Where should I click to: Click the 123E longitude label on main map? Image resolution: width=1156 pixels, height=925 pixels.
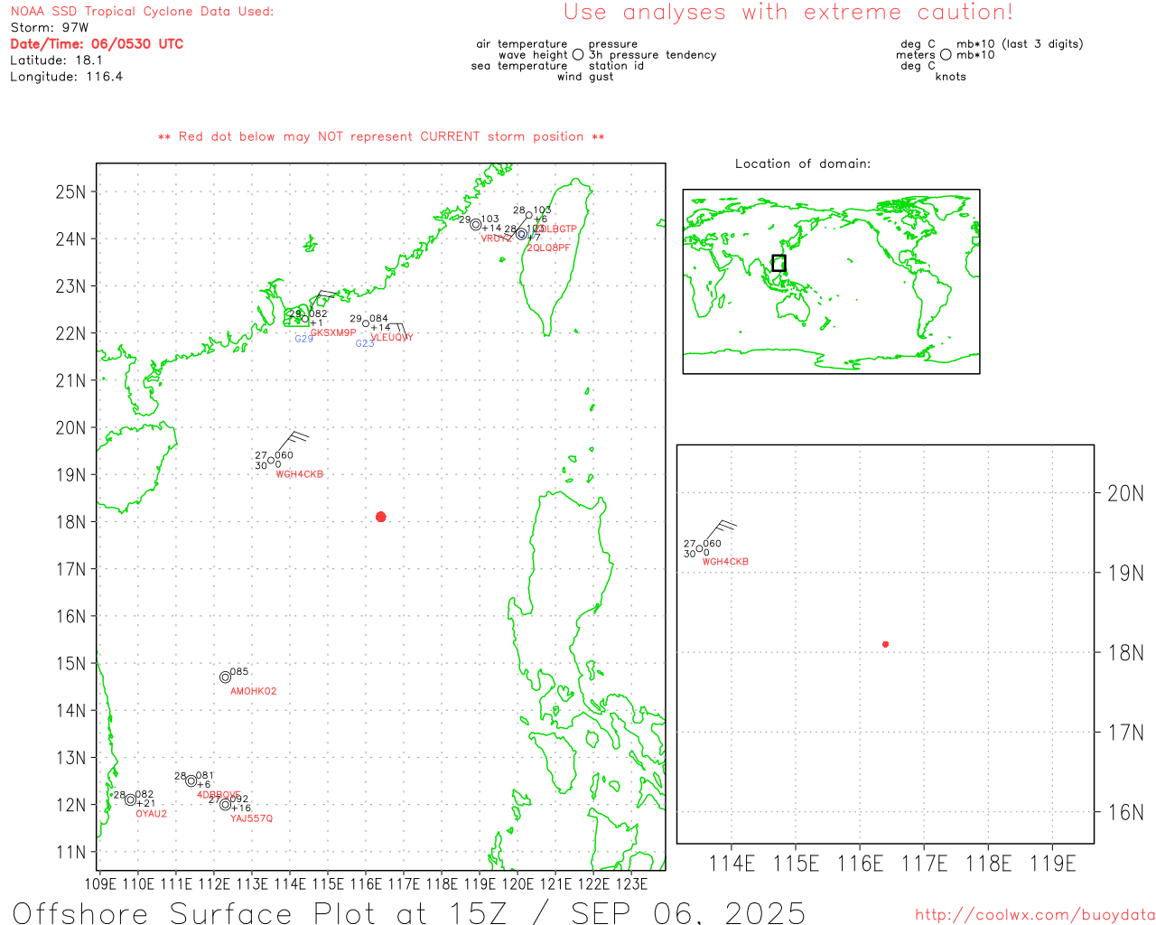[x=631, y=883]
